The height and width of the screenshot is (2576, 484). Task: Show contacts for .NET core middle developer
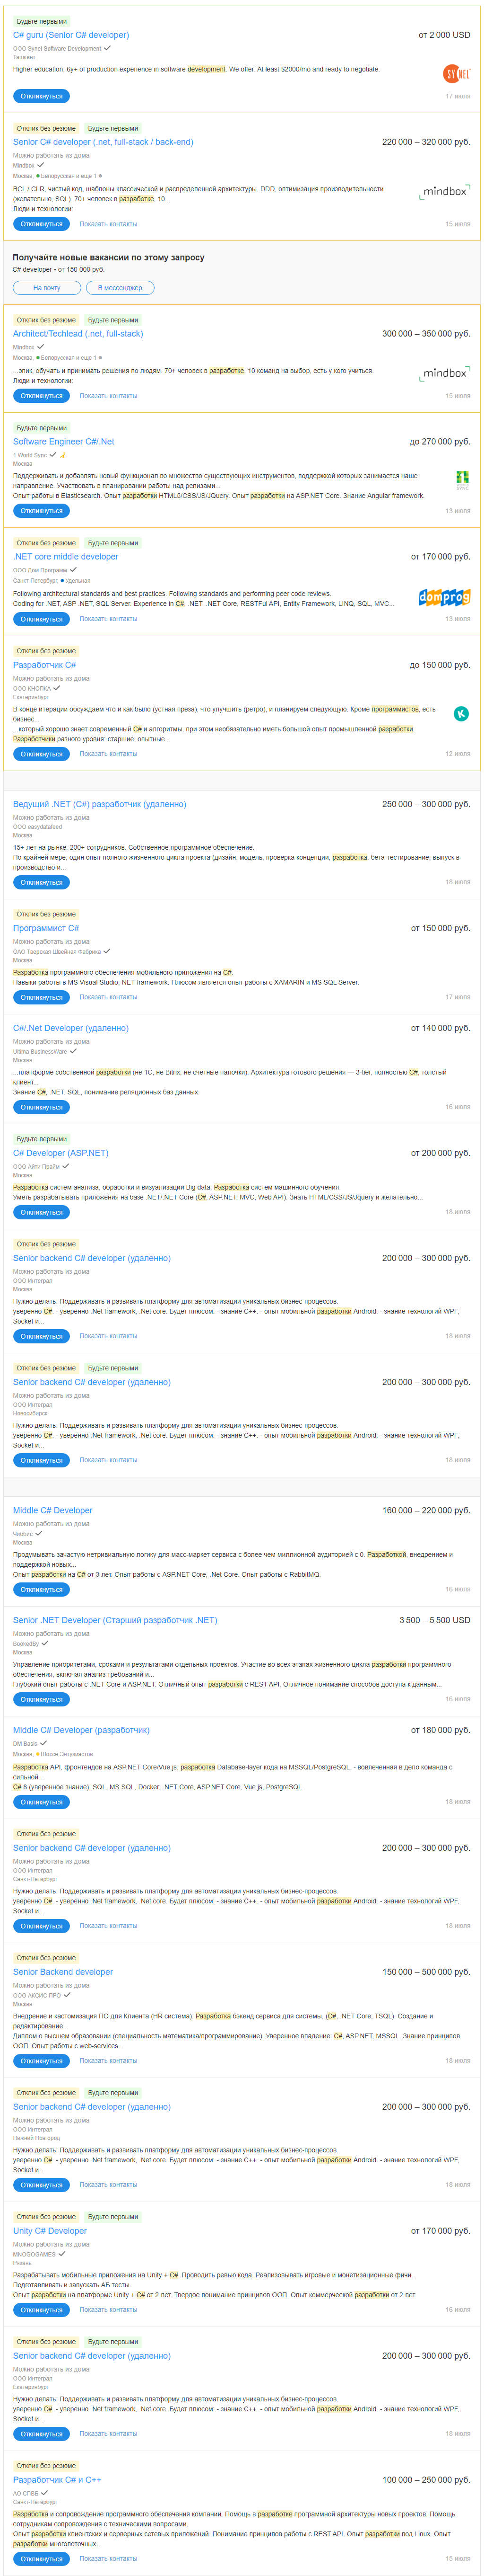(x=108, y=619)
